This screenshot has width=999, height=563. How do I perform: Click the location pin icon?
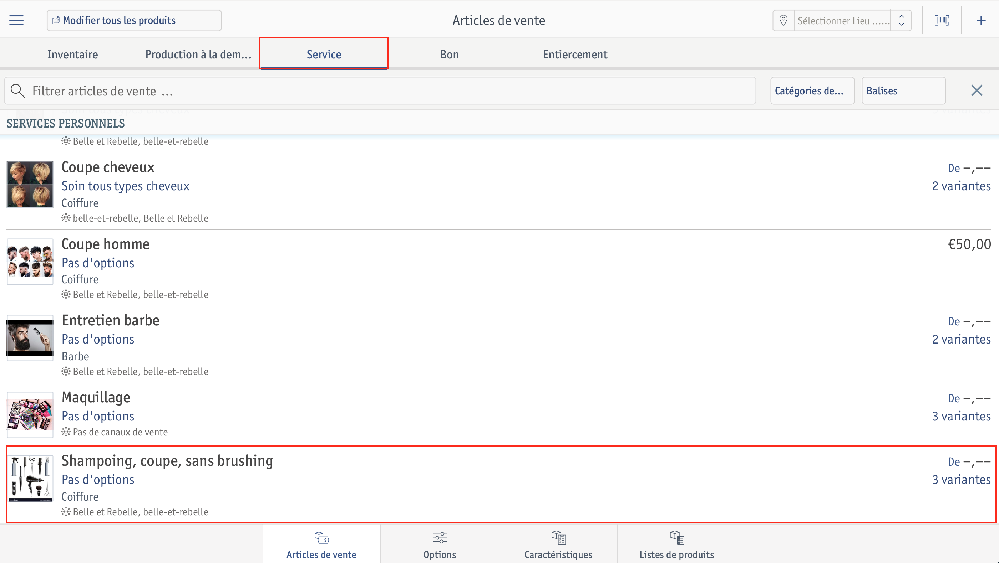[784, 21]
